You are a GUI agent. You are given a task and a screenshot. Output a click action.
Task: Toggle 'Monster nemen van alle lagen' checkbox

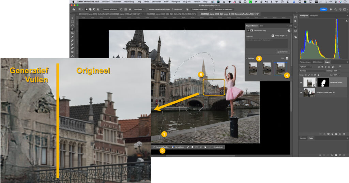pos(147,9)
